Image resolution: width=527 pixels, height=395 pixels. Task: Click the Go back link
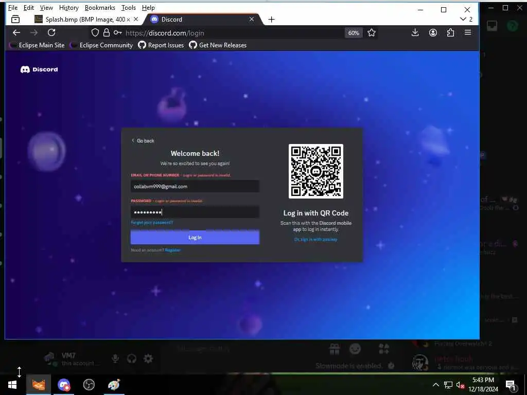point(143,141)
